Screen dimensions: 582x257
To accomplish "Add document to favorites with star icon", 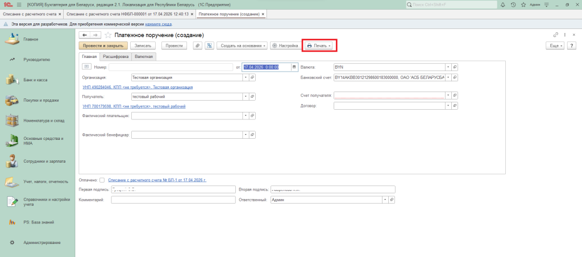I will 107,35.
